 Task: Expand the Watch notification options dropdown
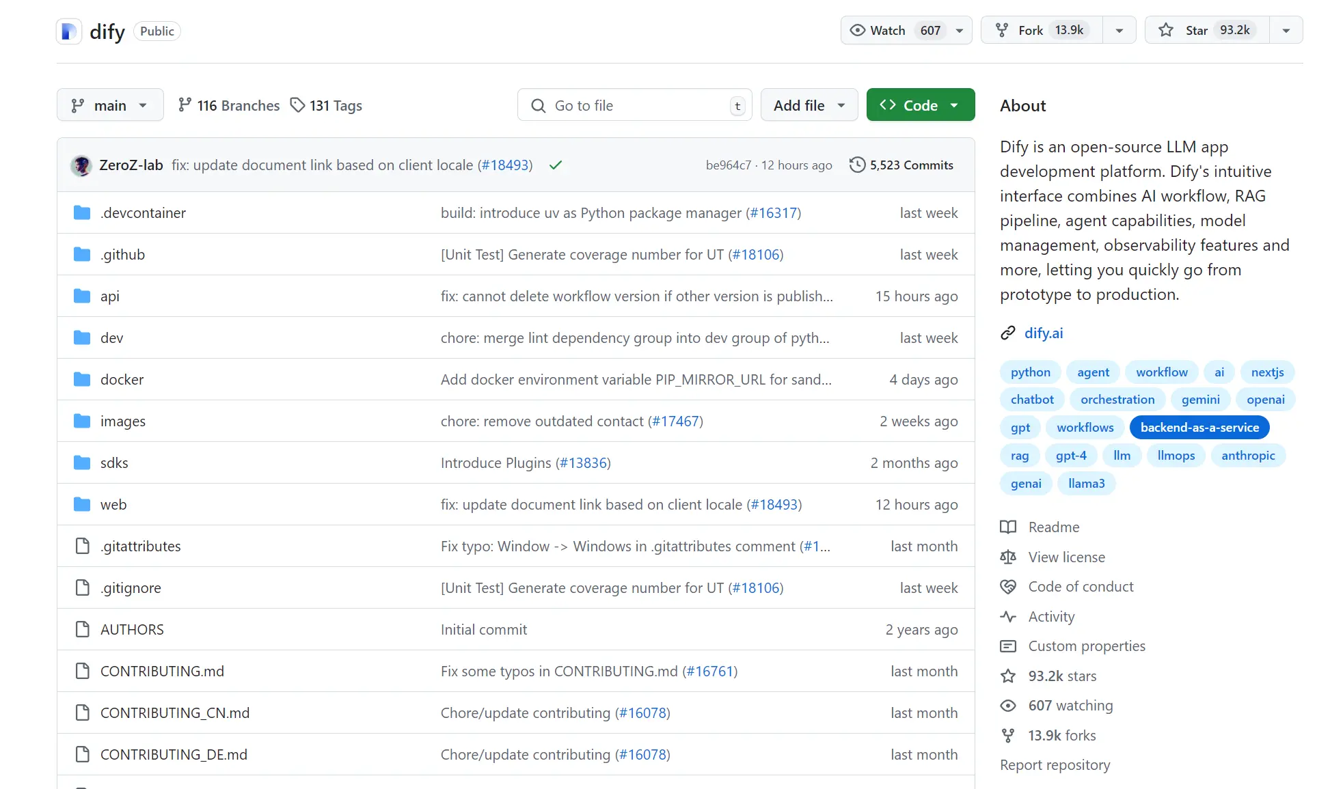(960, 31)
